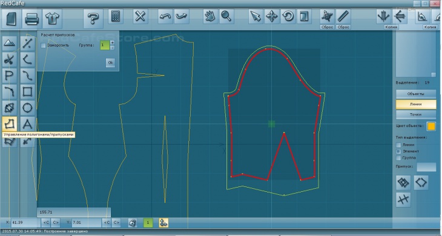Increase the Группа number with plus stepper
This screenshot has width=442, height=236.
click(112, 42)
